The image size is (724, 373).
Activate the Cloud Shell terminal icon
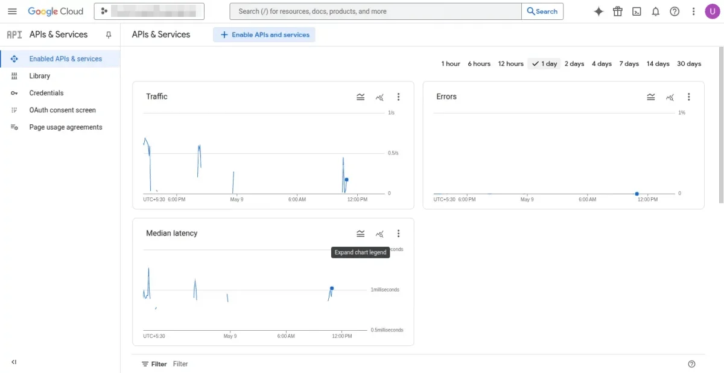click(x=637, y=11)
